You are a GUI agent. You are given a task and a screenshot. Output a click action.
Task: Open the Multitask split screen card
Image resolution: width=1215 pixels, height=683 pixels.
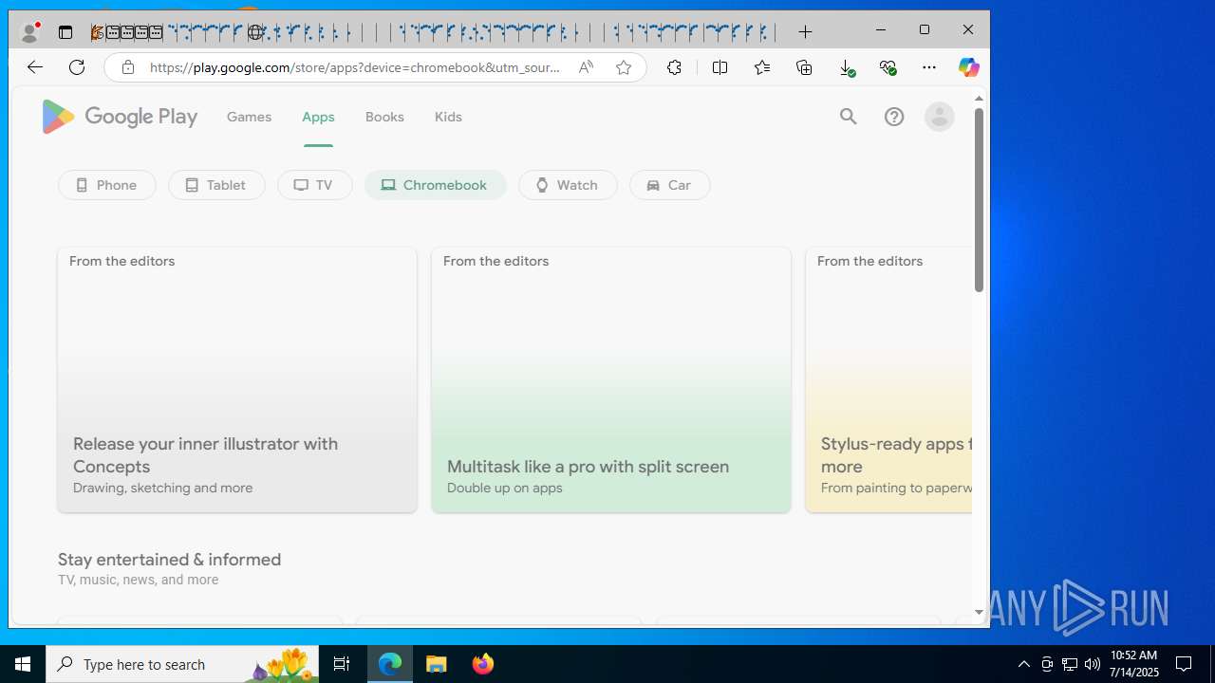tap(611, 380)
